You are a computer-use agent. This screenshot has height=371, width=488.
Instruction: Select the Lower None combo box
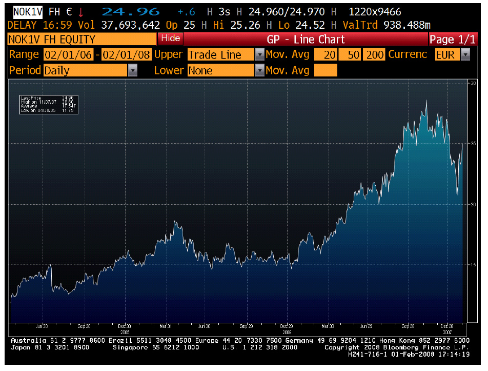221,70
